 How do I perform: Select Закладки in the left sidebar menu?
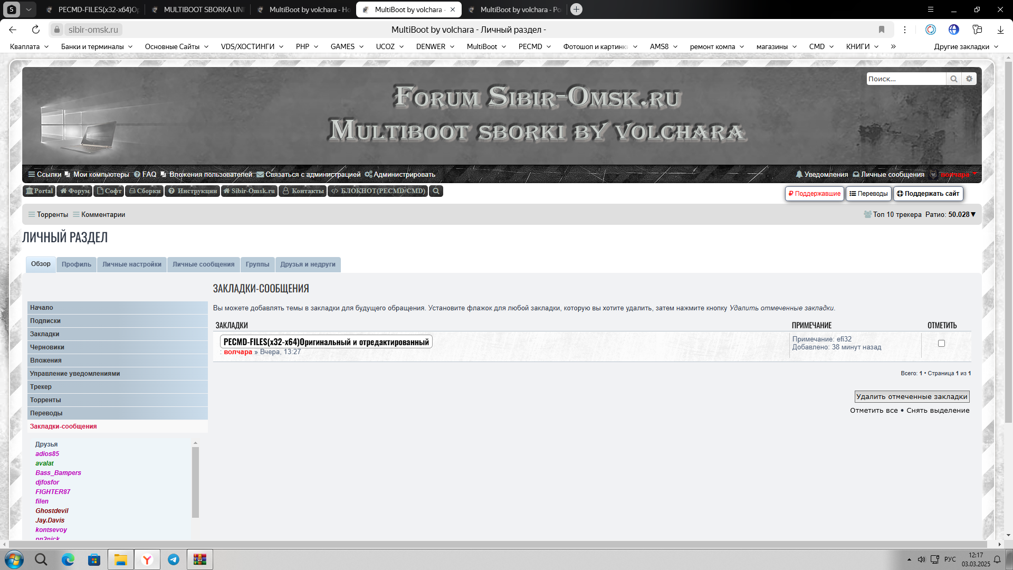[x=45, y=334]
